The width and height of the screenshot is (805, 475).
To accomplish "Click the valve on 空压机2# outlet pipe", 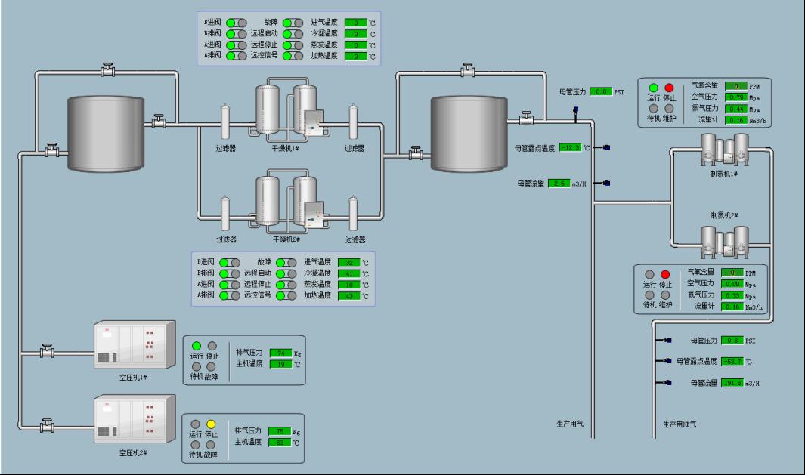I will pyautogui.click(x=47, y=425).
